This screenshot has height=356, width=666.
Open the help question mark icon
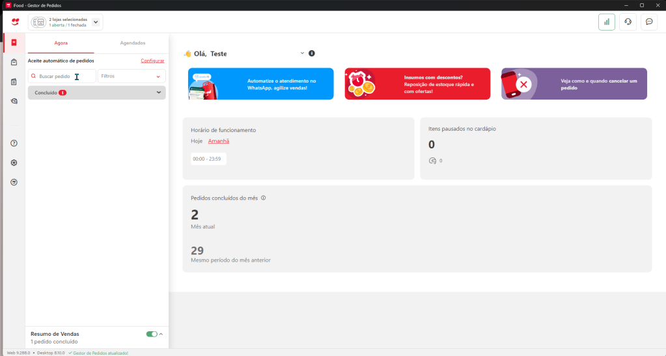click(x=14, y=143)
